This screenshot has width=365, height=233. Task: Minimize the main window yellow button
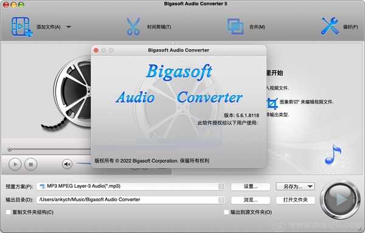[x=13, y=5]
